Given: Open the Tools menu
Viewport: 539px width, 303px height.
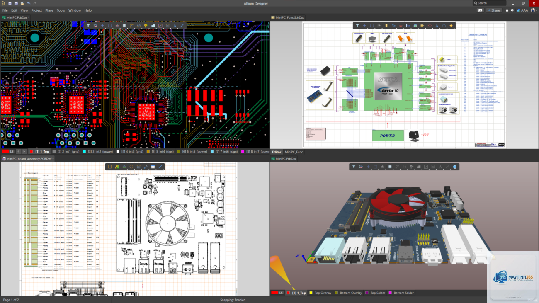Looking at the screenshot, I should (x=61, y=10).
